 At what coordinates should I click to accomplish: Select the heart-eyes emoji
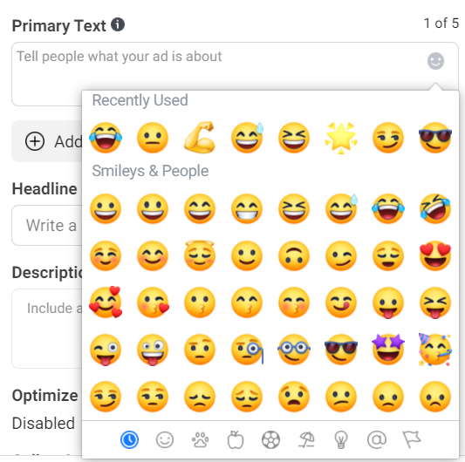point(435,255)
